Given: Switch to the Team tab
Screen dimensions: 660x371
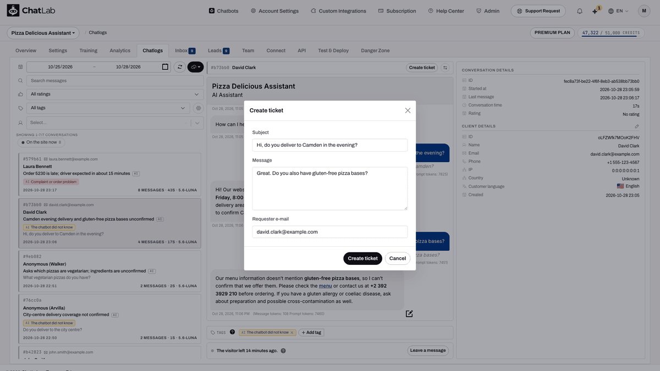Looking at the screenshot, I should pyautogui.click(x=248, y=51).
